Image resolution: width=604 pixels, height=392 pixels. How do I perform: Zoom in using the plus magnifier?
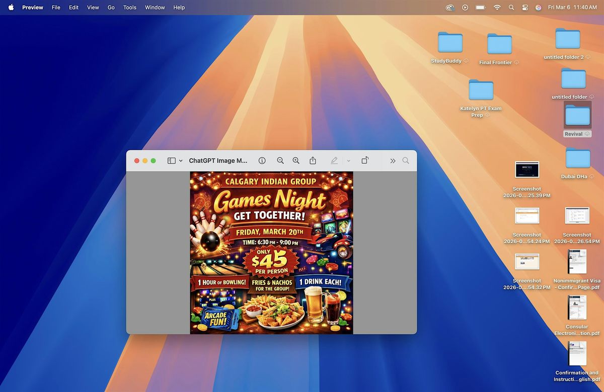pyautogui.click(x=296, y=161)
